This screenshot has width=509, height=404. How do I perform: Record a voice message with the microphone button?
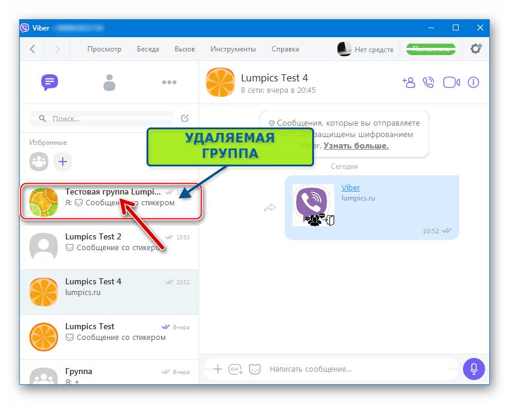[474, 369]
